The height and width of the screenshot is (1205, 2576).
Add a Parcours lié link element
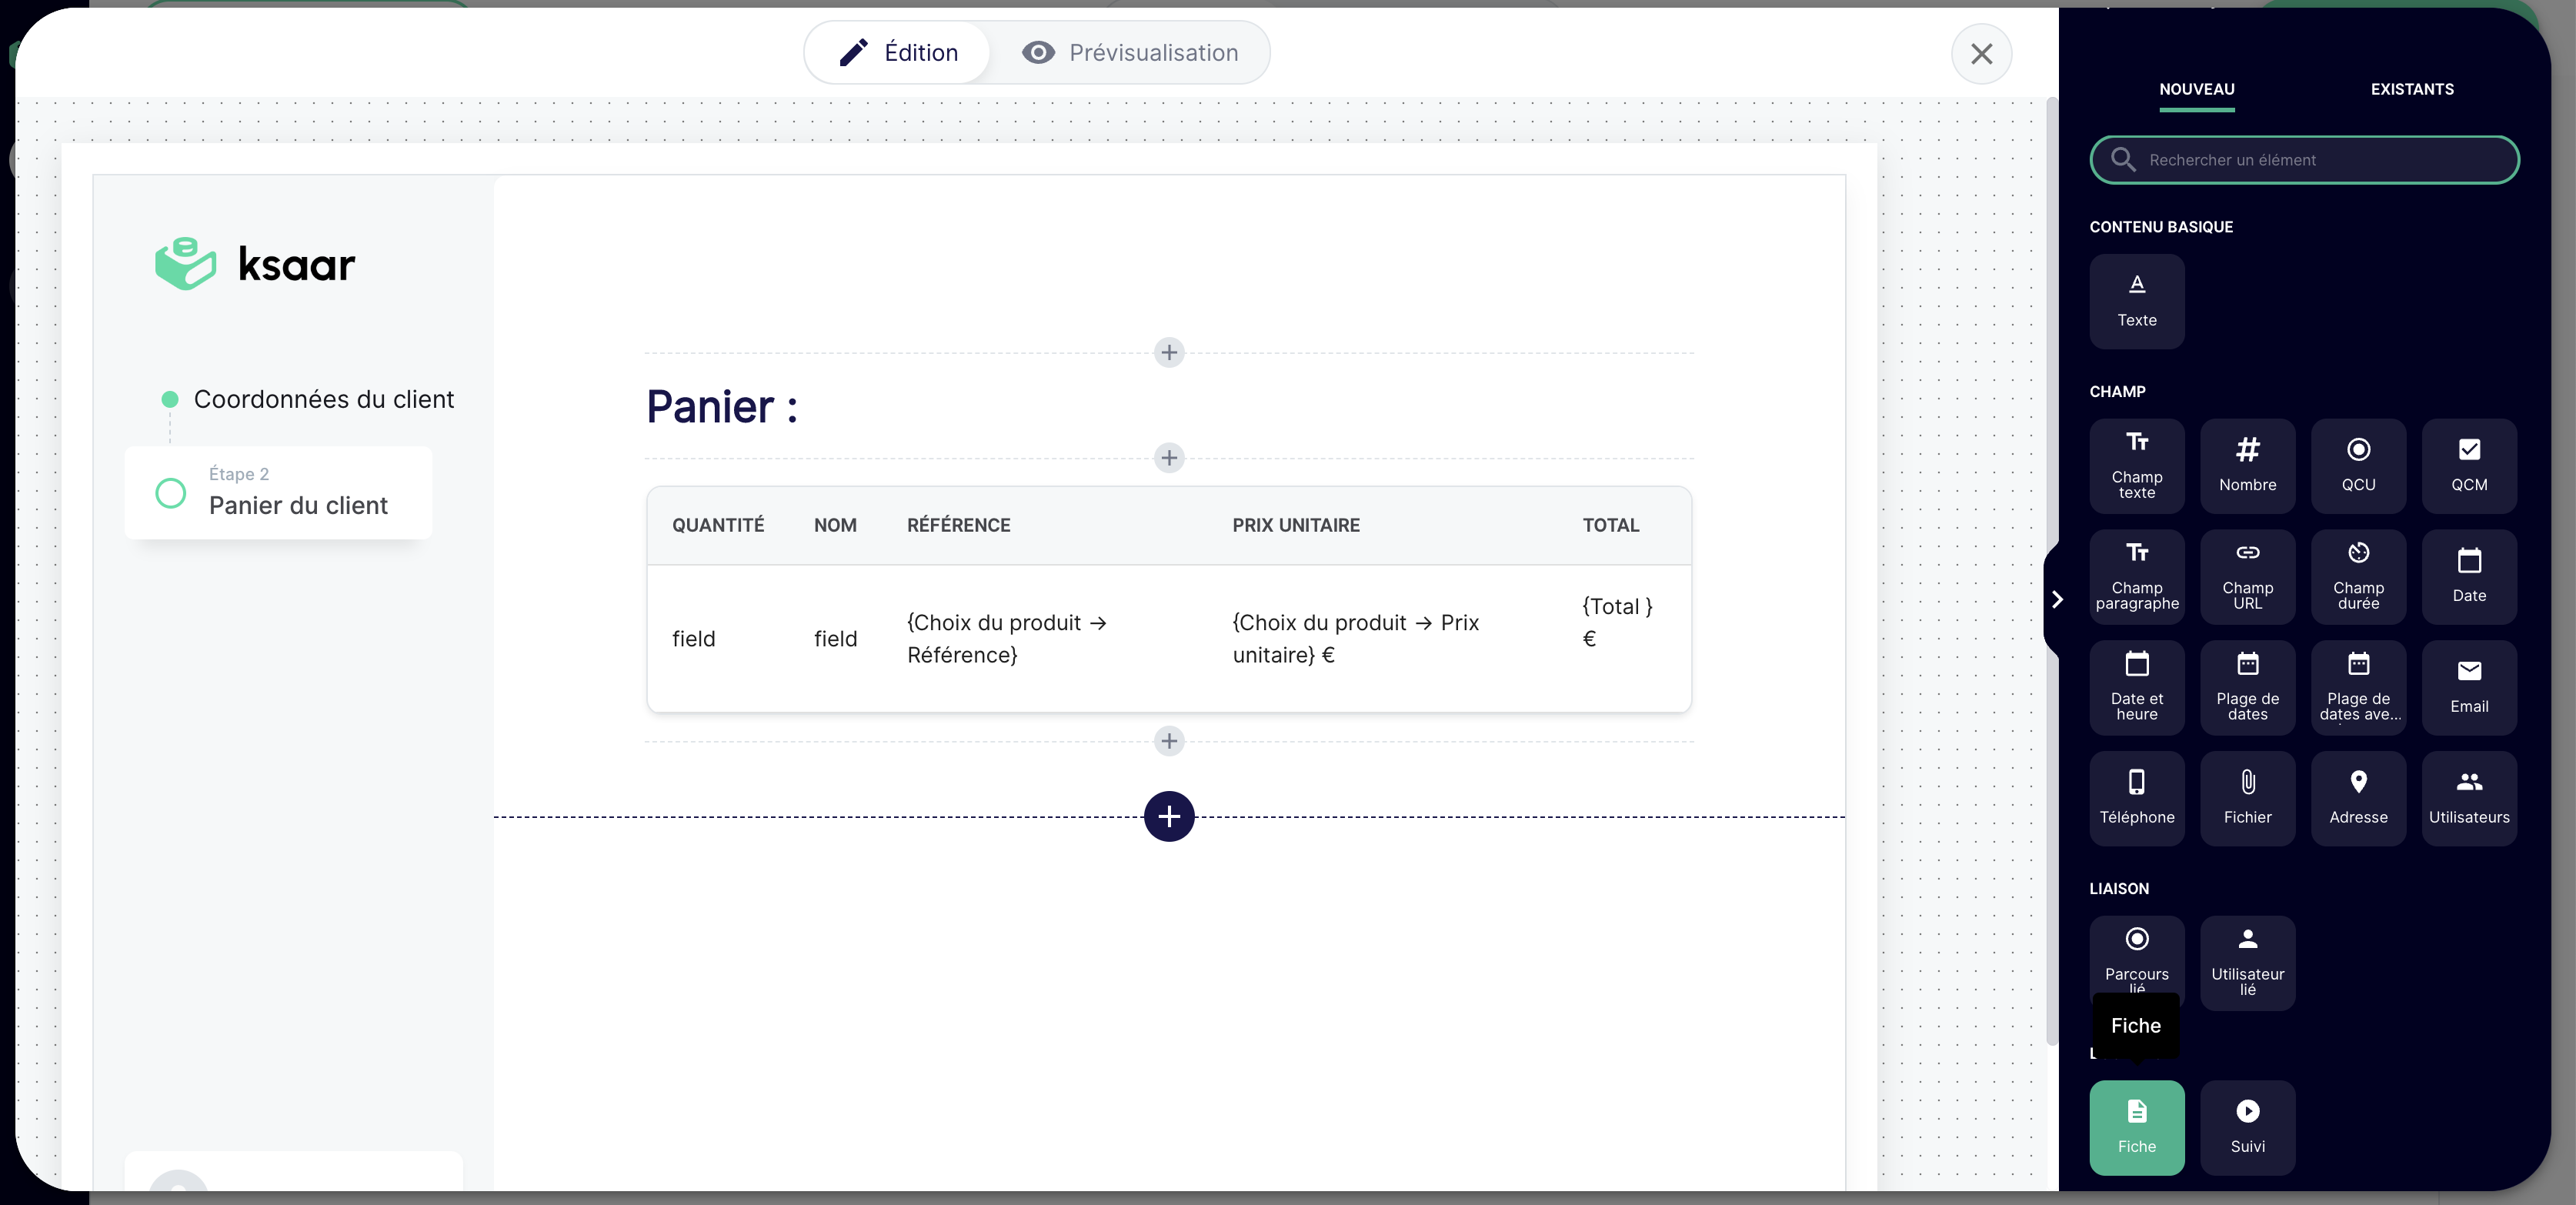point(2136,955)
